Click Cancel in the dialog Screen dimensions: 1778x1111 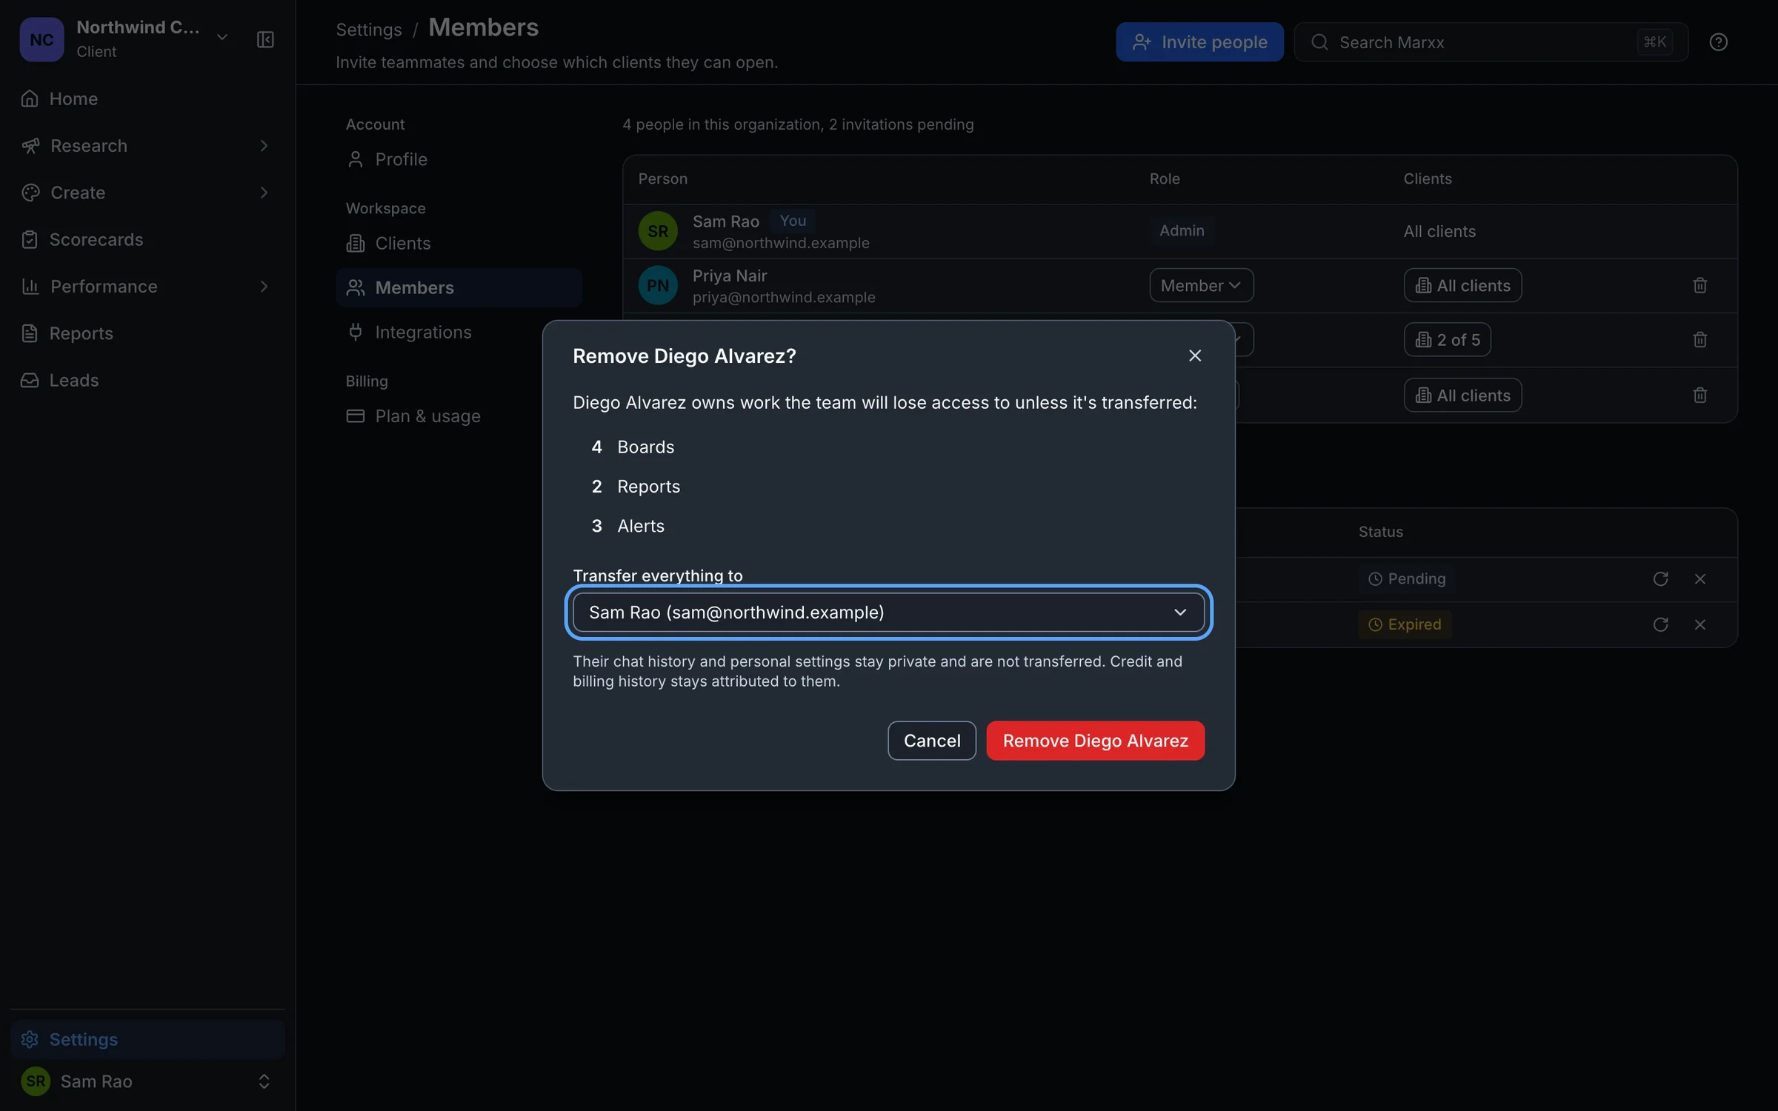pos(932,741)
